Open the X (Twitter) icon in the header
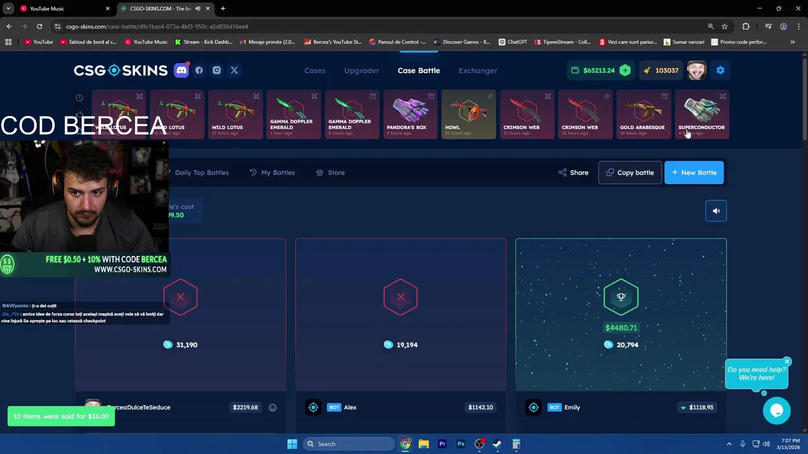The width and height of the screenshot is (808, 454). click(x=234, y=71)
